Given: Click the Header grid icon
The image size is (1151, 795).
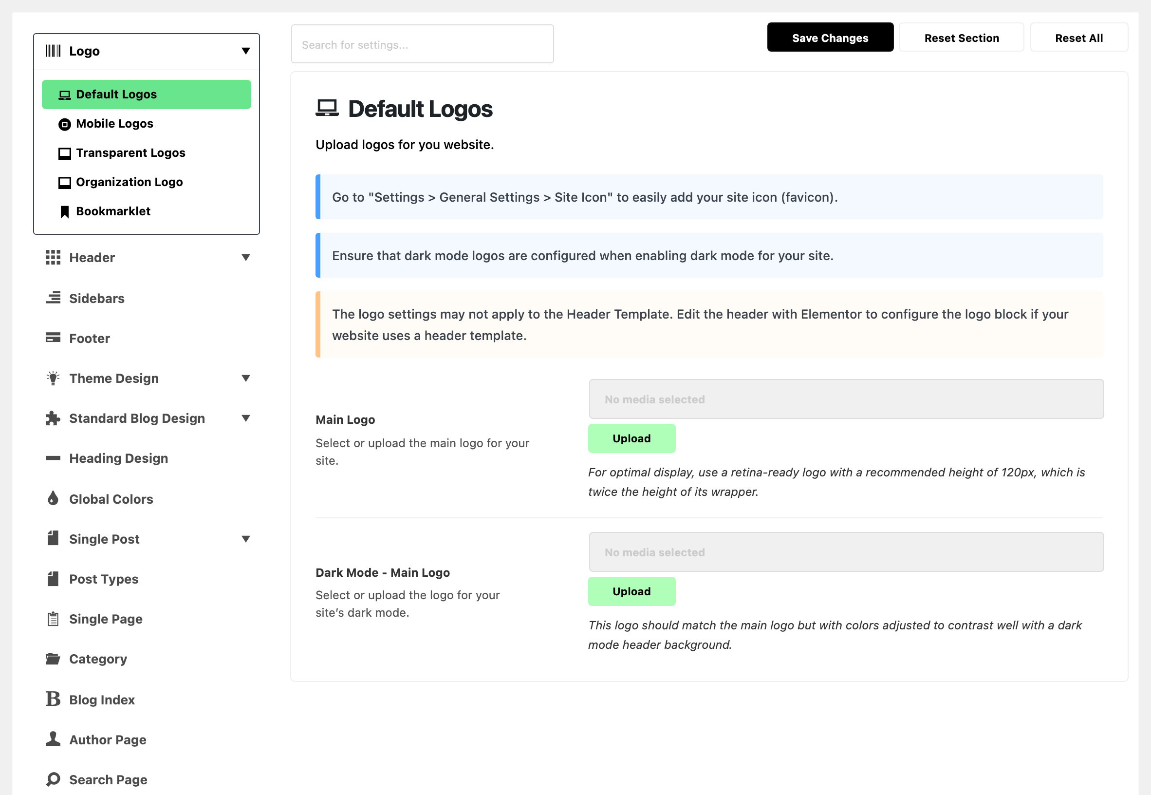Looking at the screenshot, I should coord(53,258).
